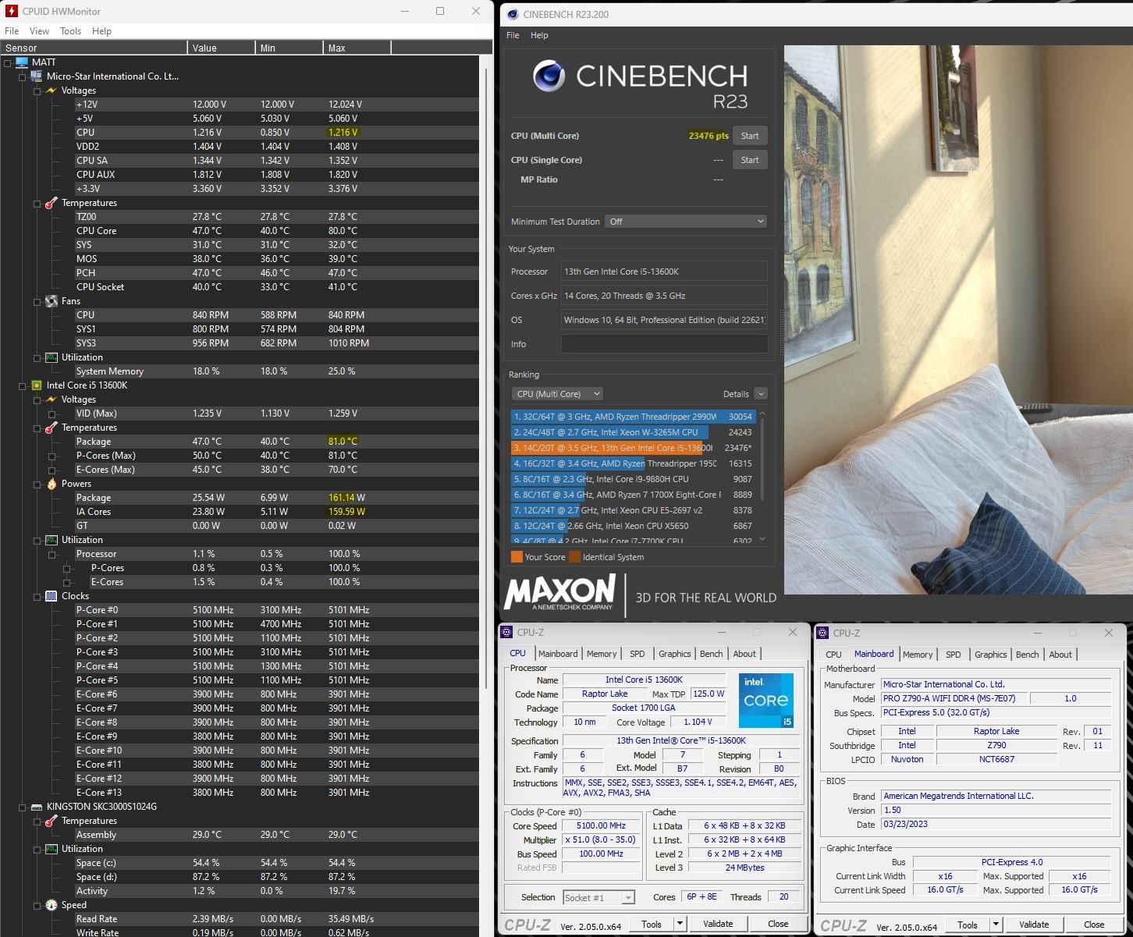
Task: Open the Tools dropdown arrow in left CPU-Z
Action: coord(680,924)
